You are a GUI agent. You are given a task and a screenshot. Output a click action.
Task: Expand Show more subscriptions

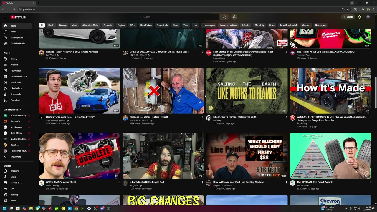pyautogui.click(x=16, y=157)
